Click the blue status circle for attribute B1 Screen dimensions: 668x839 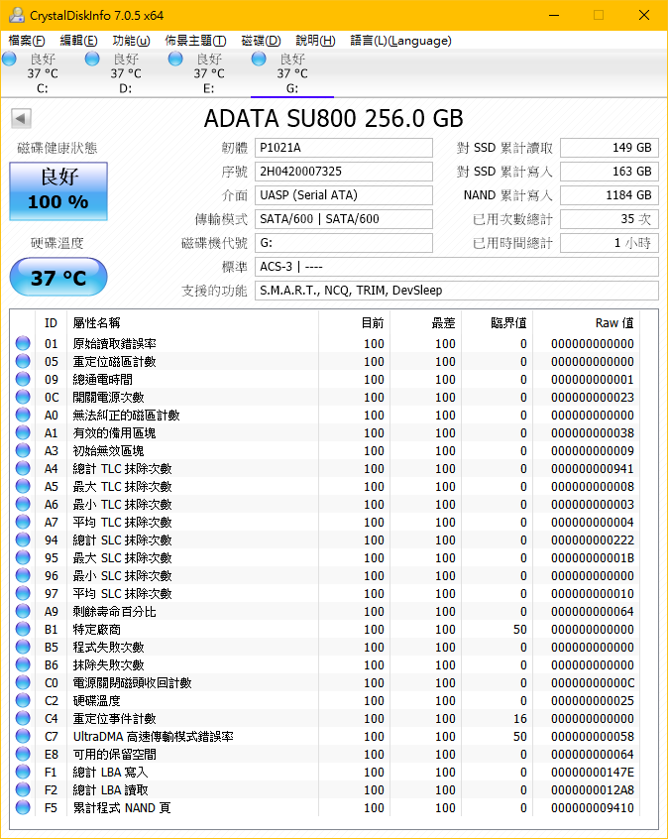(x=23, y=629)
